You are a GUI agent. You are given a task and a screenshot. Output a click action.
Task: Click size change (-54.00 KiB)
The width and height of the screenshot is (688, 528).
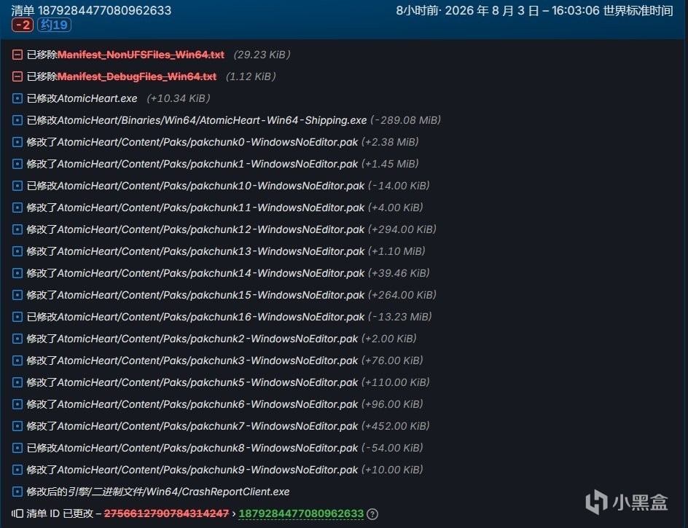tap(392, 448)
